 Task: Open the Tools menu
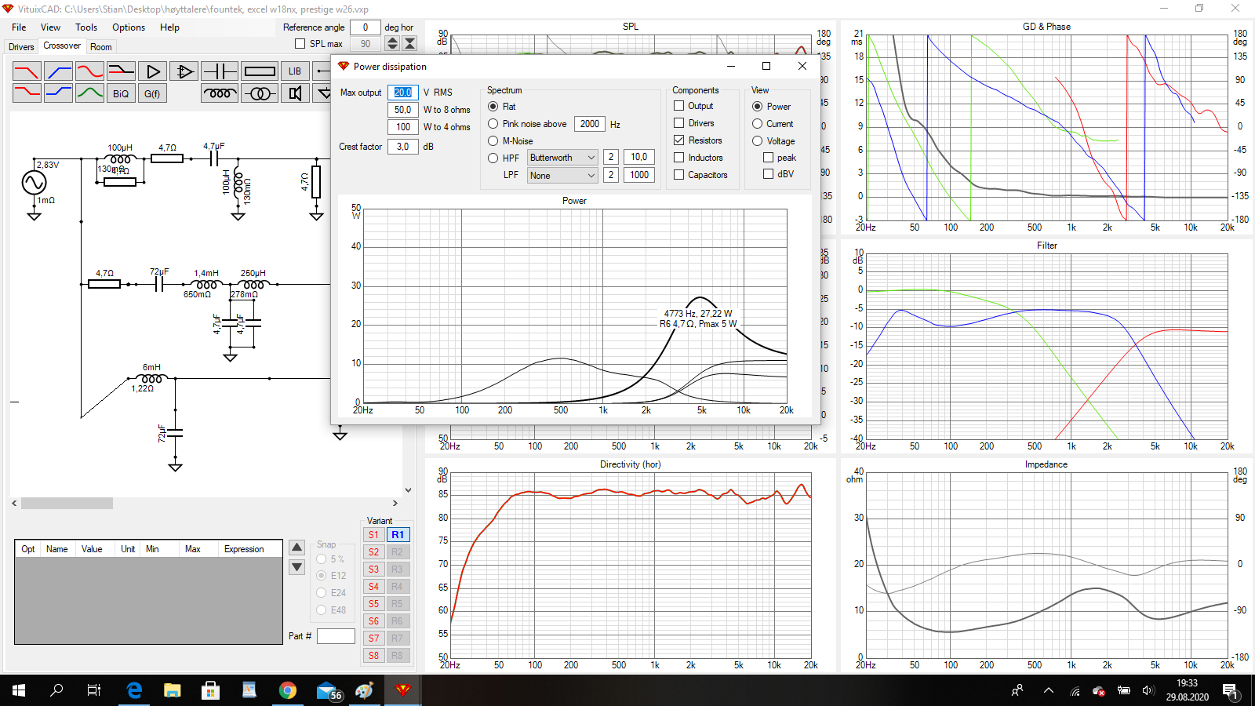(86, 27)
